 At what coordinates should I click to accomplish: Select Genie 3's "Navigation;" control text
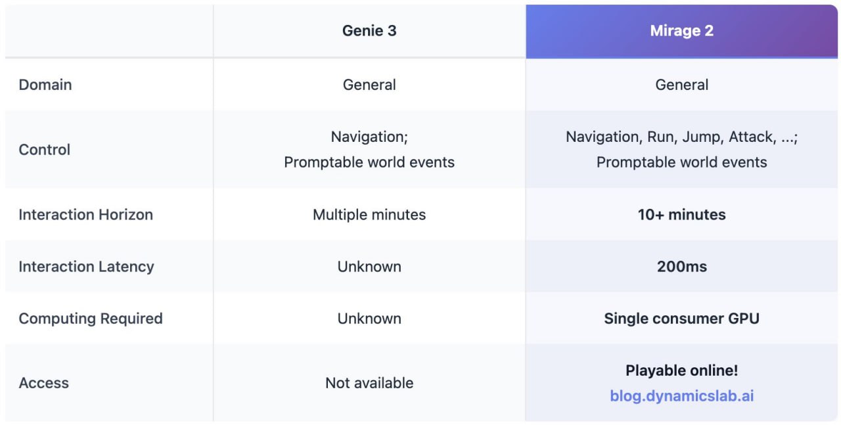tap(369, 137)
